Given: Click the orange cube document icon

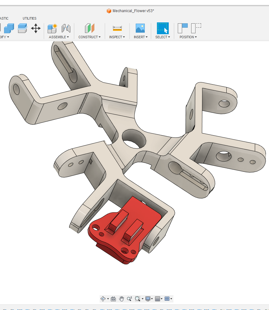Looking at the screenshot, I should click(x=109, y=11).
